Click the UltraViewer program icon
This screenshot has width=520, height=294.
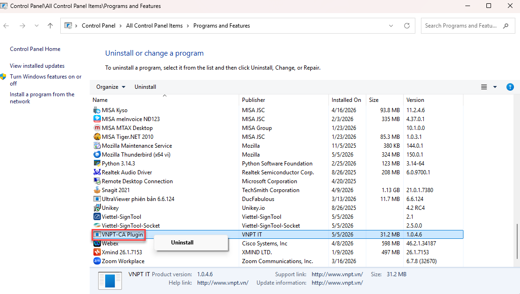click(x=97, y=199)
